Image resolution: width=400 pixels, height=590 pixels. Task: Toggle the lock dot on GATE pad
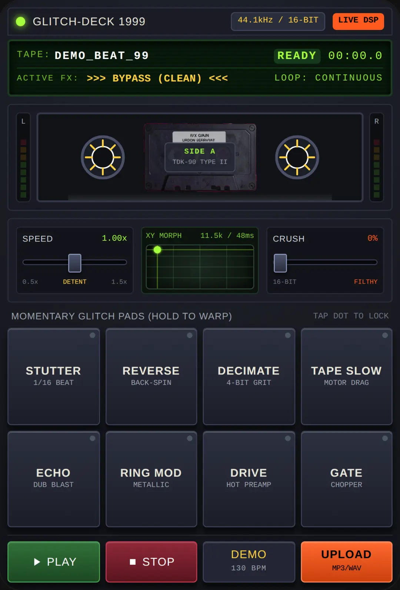pos(385,438)
